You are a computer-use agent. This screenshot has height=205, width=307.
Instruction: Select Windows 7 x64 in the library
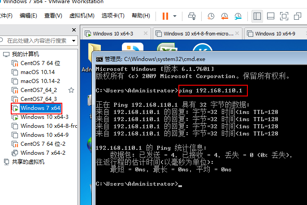40,108
